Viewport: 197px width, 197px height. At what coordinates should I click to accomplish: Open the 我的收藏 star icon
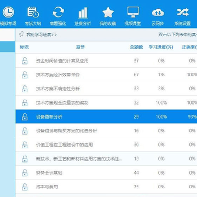coord(108,12)
